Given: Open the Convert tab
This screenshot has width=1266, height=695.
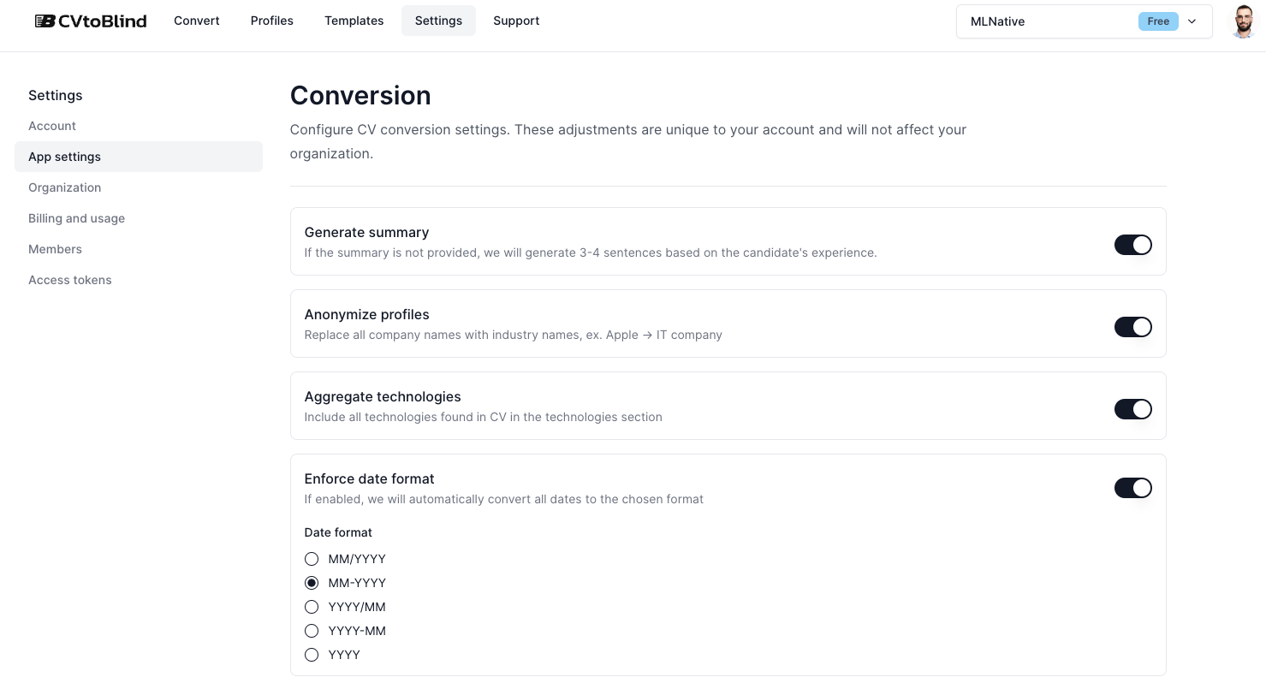Looking at the screenshot, I should (197, 21).
